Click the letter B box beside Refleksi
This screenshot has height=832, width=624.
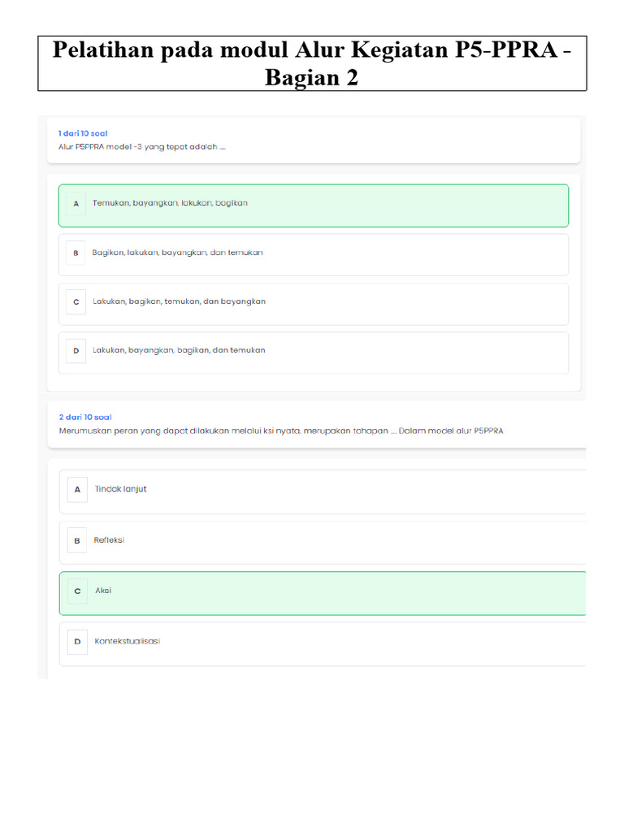[x=77, y=540]
